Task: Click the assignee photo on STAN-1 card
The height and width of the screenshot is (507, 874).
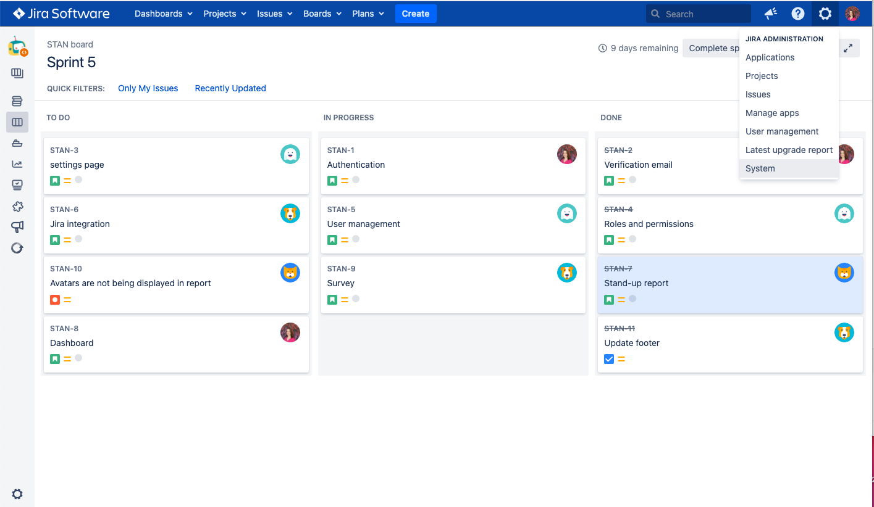Action: pos(567,154)
